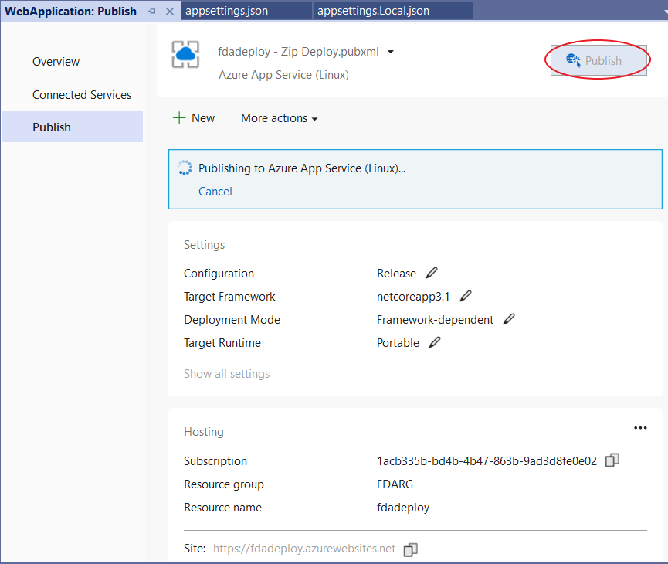Click the fdadeploy - Zip Deploy.pubxml profile name

click(298, 52)
